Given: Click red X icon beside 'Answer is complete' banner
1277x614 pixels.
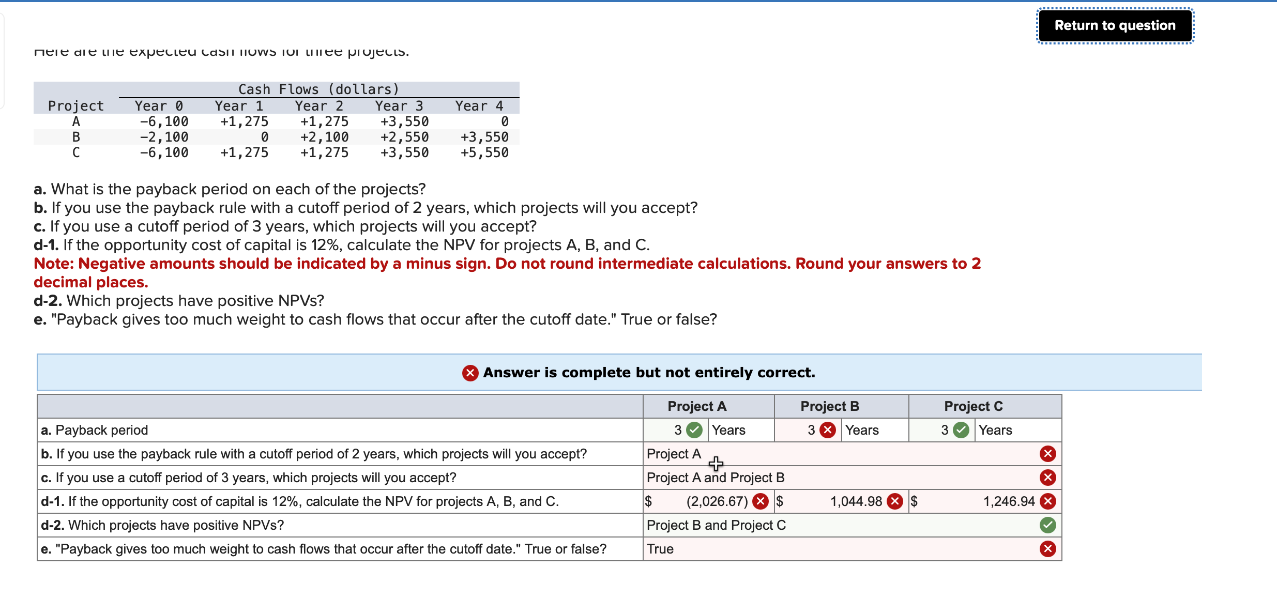Looking at the screenshot, I should pos(470,373).
